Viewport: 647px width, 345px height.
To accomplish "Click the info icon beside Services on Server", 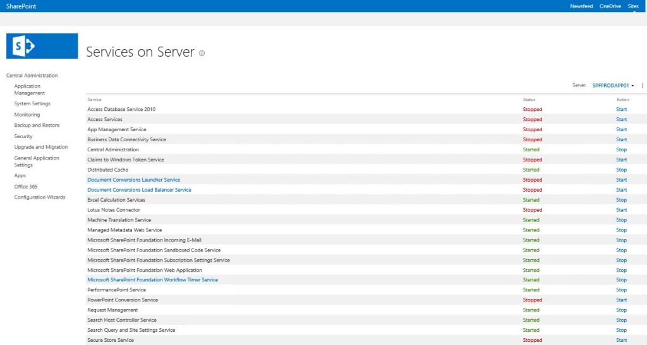I will (202, 53).
